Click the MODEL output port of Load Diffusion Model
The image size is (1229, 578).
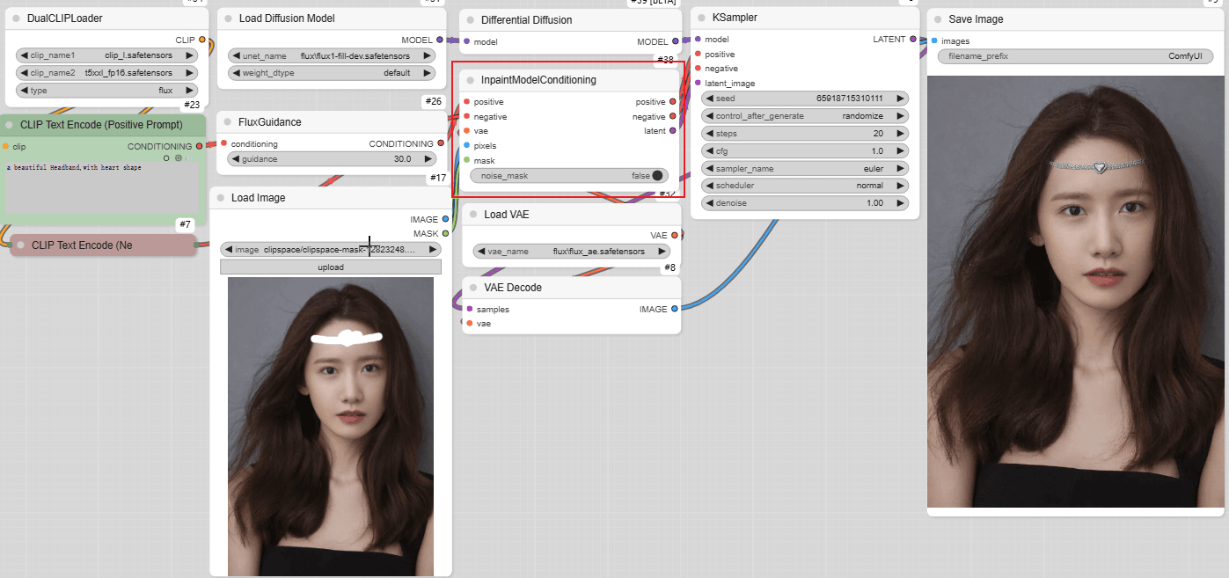pyautogui.click(x=440, y=40)
